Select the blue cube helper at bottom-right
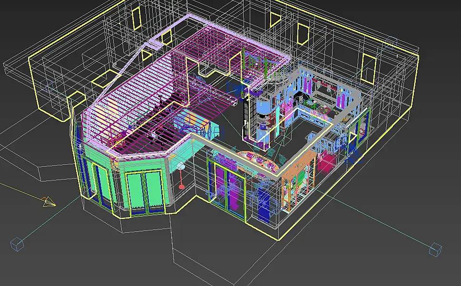The image size is (461, 286). click(x=435, y=249)
